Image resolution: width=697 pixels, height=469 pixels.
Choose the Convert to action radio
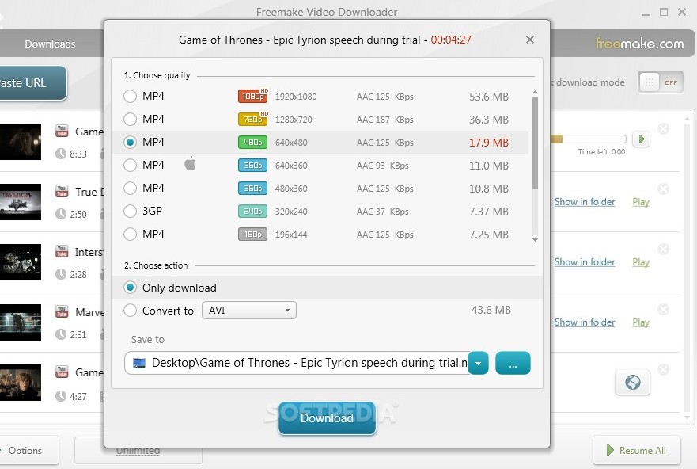(130, 310)
